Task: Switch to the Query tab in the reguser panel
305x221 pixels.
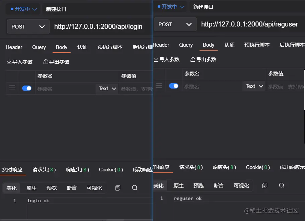Action: (186, 45)
